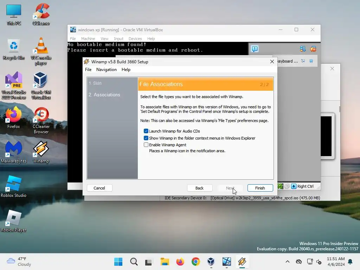This screenshot has height=270, width=360.
Task: Select the Associations step in sidebar
Action: (x=104, y=95)
